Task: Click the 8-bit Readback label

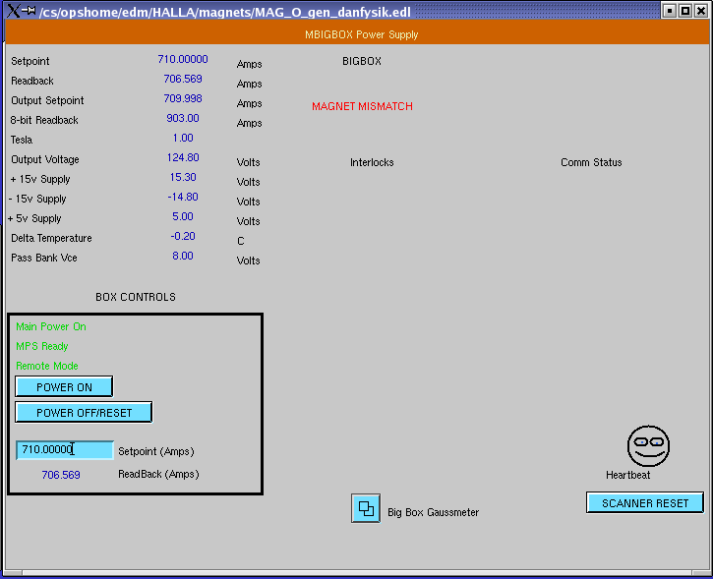Action: click(x=44, y=120)
